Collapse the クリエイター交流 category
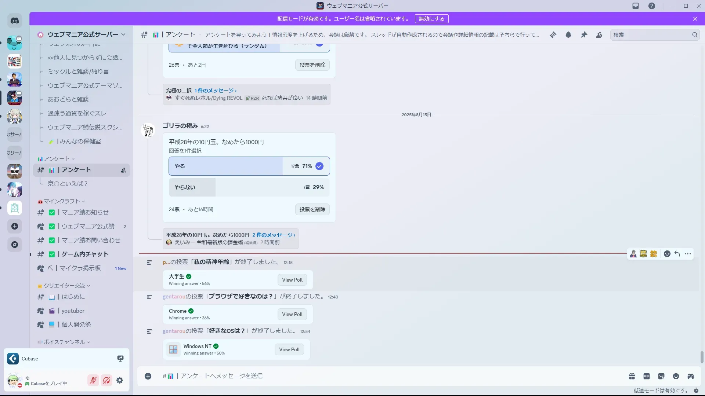The height and width of the screenshot is (396, 705). coord(64,286)
